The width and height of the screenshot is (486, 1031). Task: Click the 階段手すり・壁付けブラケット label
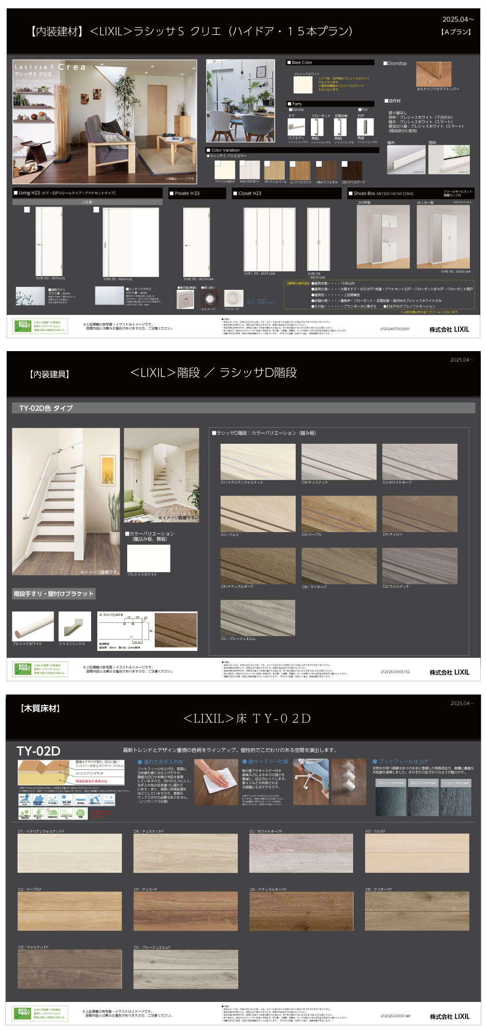tap(54, 593)
